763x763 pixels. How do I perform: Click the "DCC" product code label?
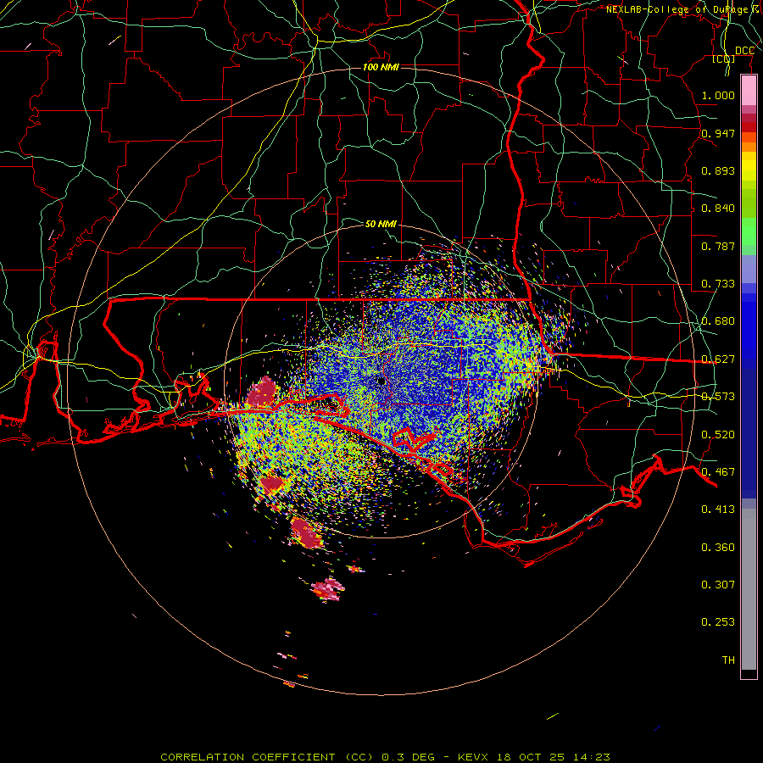point(744,51)
